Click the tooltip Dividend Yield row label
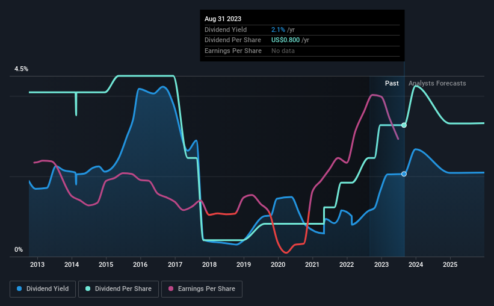The height and width of the screenshot is (306, 494). pos(226,30)
